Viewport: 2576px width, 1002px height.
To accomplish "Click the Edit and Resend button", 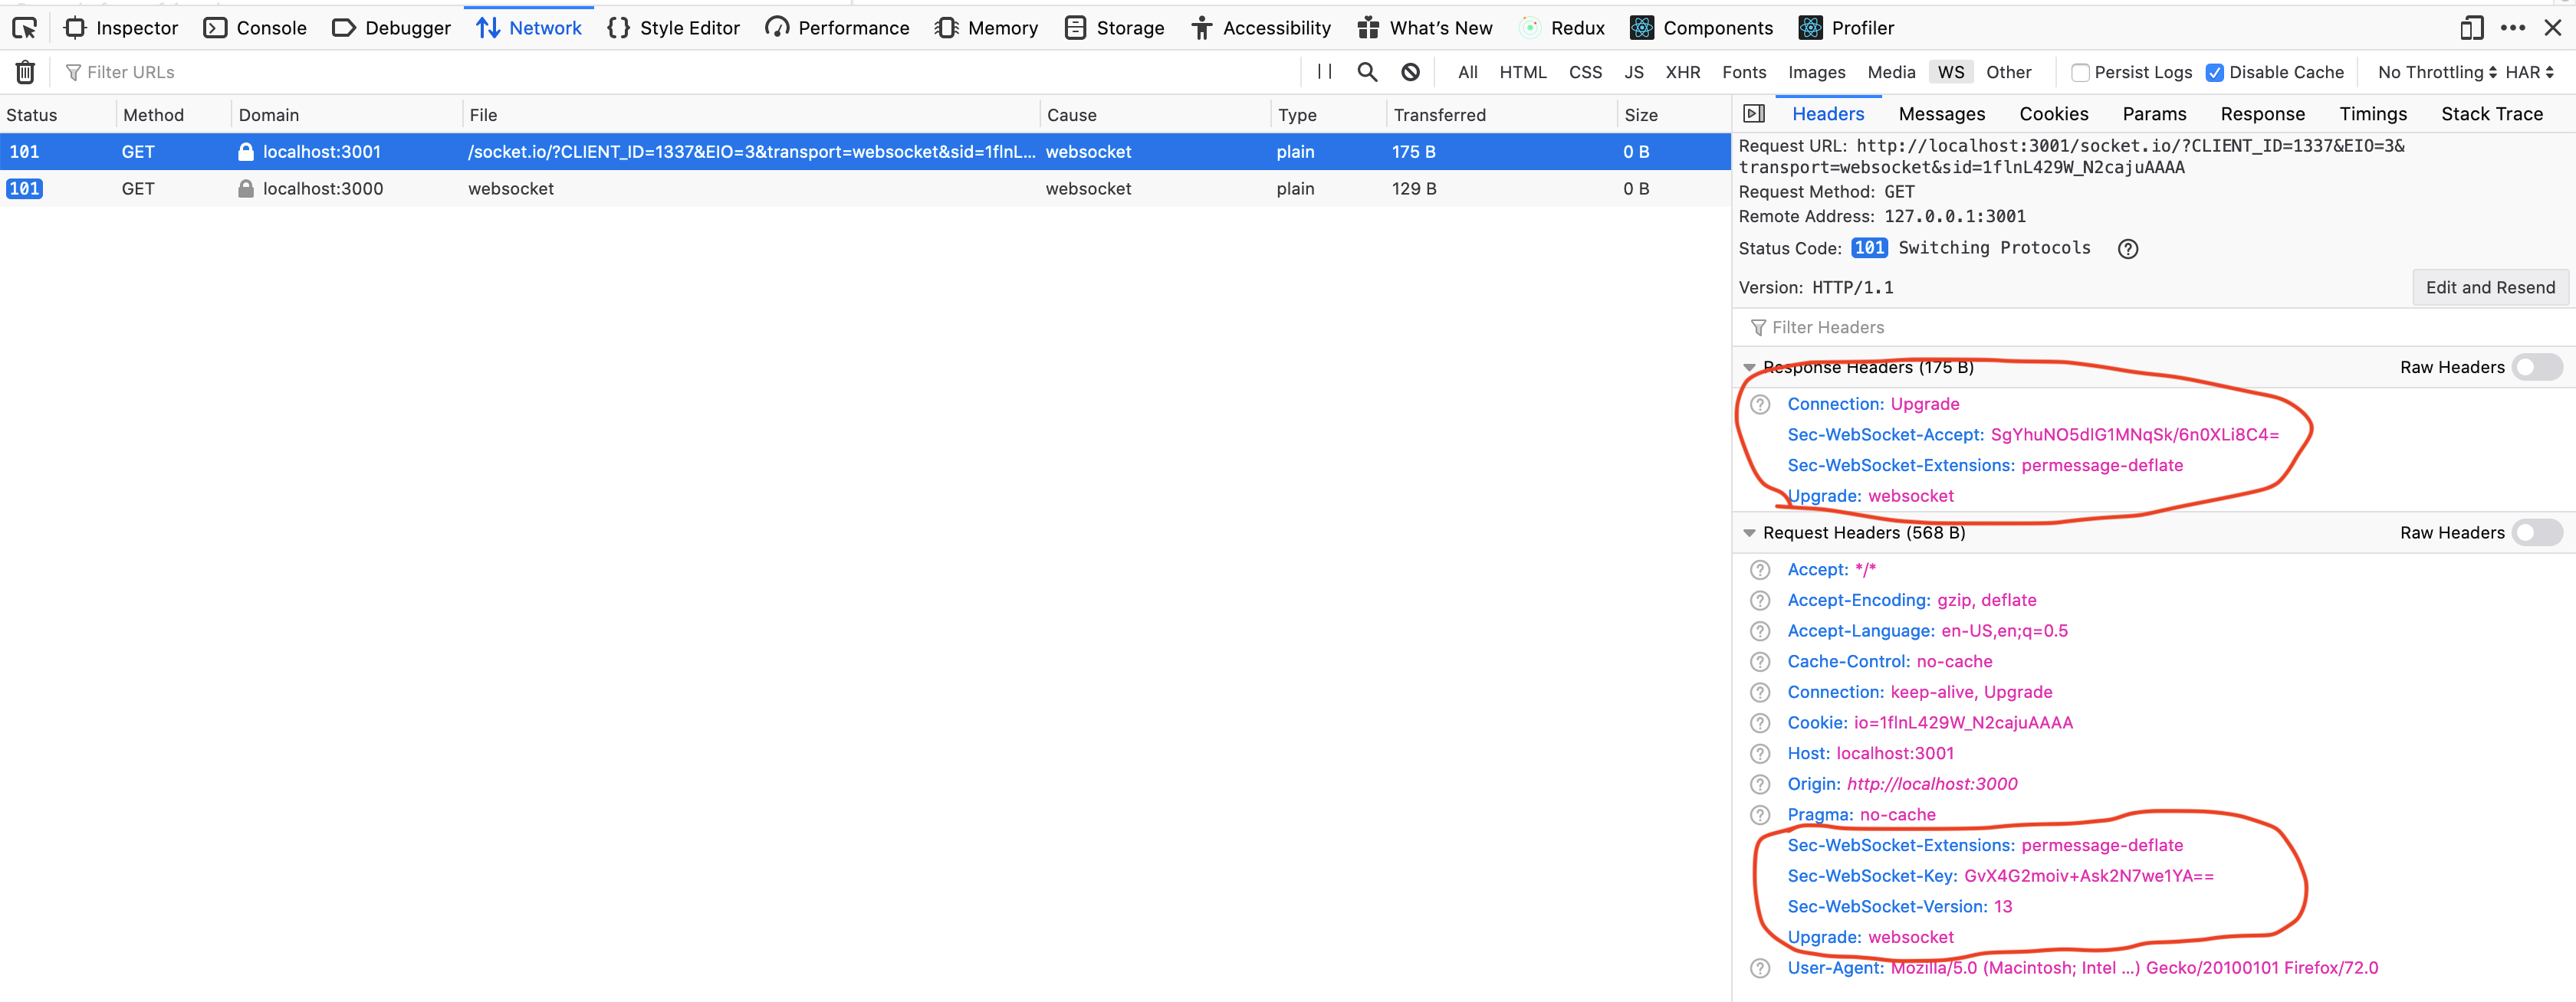I will (x=2490, y=287).
